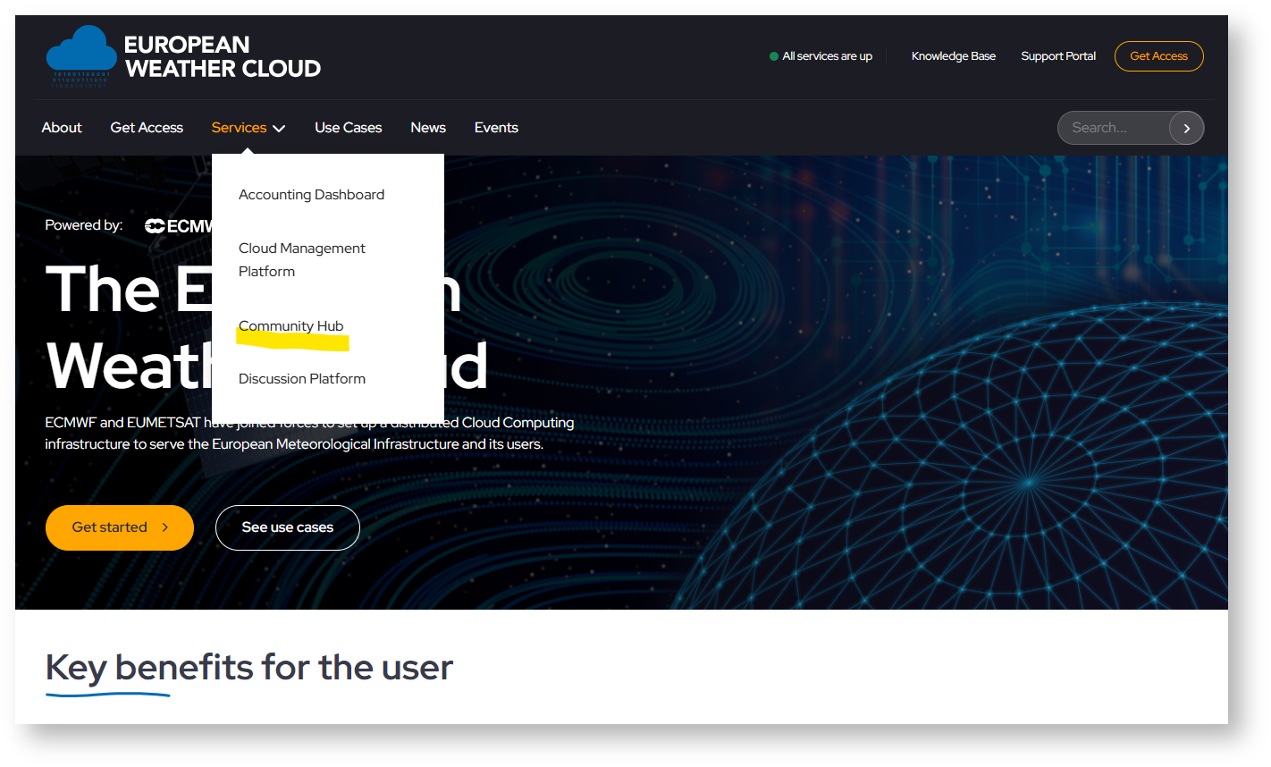Click the green All services are up status indicator
This screenshot has height=767, width=1271.
coord(821,56)
